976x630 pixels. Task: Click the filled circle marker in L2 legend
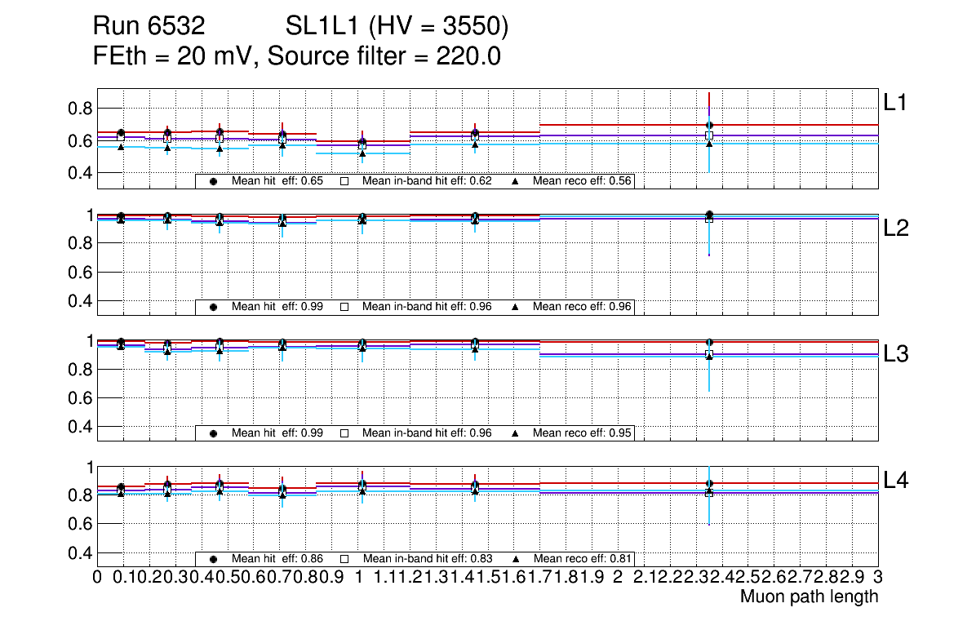(x=214, y=307)
